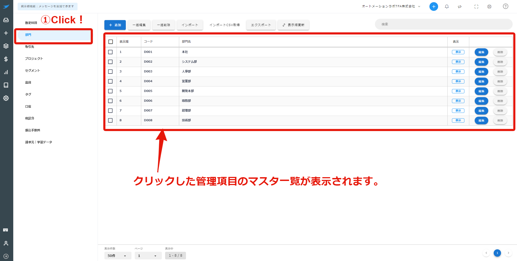Click the 追加 add button
This screenshot has width=517, height=261.
[115, 25]
